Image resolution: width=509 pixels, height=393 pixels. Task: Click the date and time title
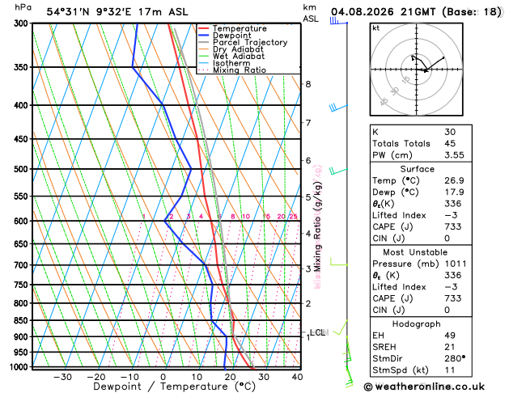click(416, 12)
